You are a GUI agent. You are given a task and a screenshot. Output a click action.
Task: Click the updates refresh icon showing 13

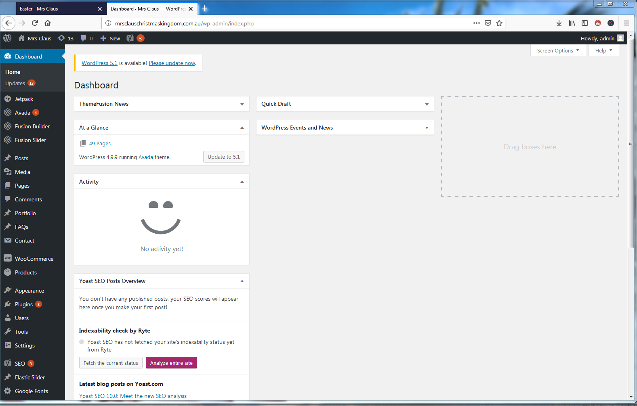61,38
